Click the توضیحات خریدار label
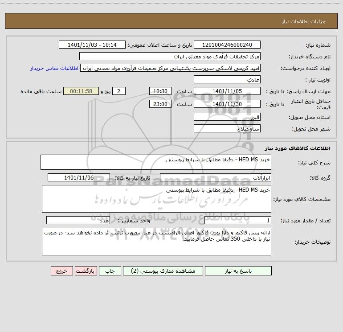The image size is (343, 332). point(313,242)
